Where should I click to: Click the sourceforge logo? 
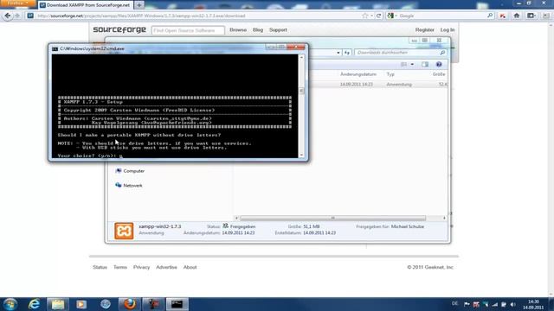(x=119, y=30)
